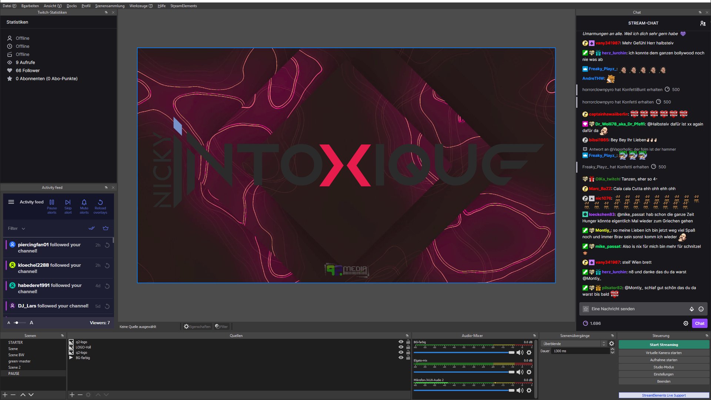Viewport: 711px width, 400px height.
Task: Open the Datei menu
Action: (9, 6)
